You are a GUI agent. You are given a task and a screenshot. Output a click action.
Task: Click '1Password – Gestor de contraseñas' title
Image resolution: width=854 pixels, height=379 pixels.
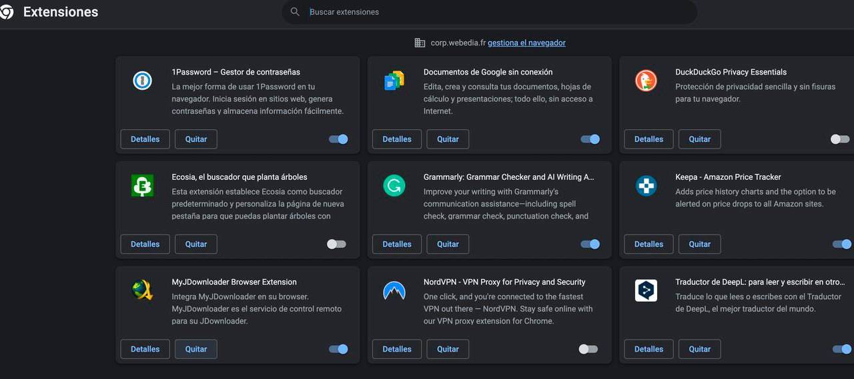pyautogui.click(x=236, y=72)
